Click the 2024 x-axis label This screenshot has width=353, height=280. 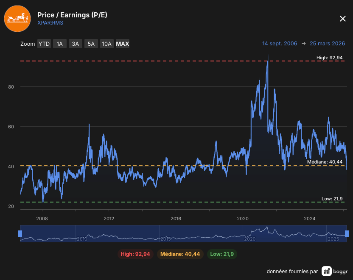click(310, 219)
